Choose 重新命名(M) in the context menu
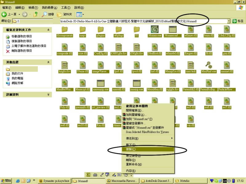The width and height of the screenshot is (246, 184). 148,164
